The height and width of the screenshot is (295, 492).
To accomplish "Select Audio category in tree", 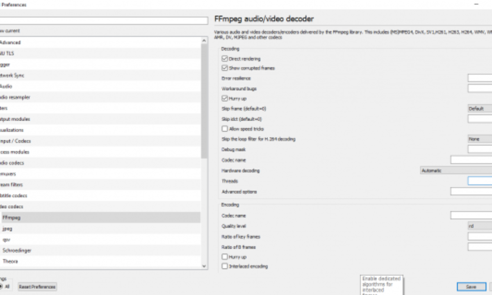I will (100, 86).
